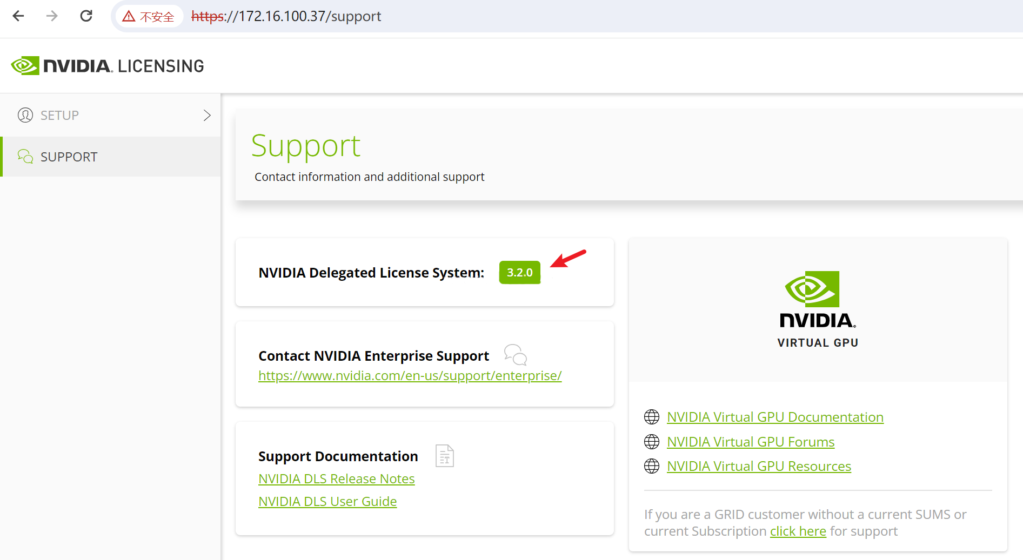Click the SUPPORT chat bubble icon
Screen dimensions: 1023x560
point(25,157)
